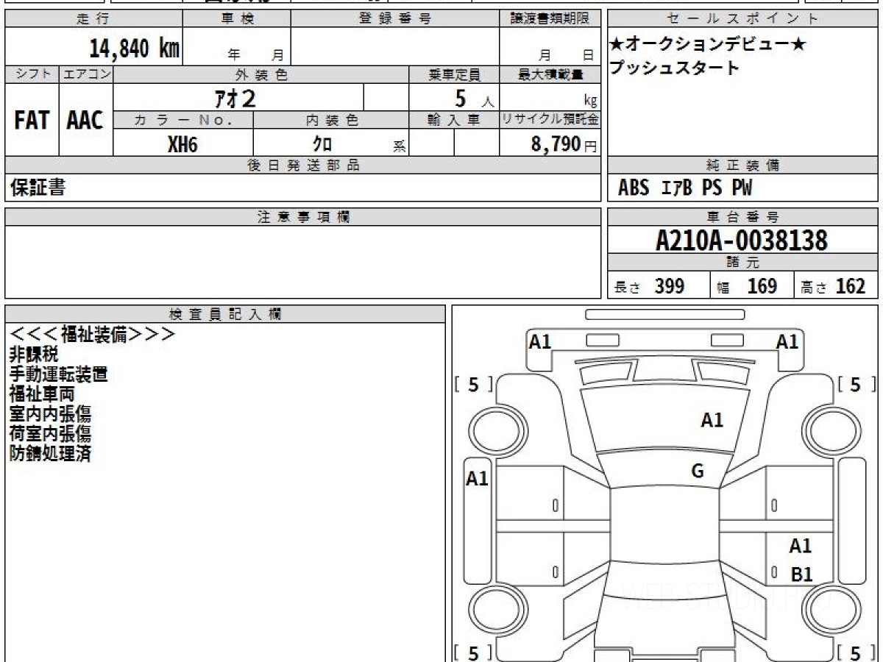Select the 高さ 162 height cell
883x662 pixels.
coord(837,286)
